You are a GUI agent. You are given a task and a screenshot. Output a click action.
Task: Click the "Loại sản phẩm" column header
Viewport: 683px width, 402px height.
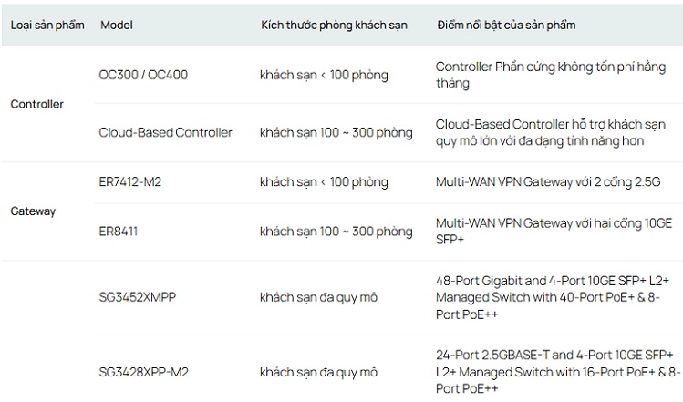click(47, 25)
